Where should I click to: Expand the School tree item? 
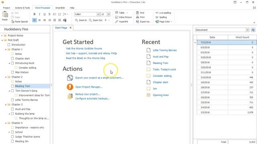click(9, 132)
